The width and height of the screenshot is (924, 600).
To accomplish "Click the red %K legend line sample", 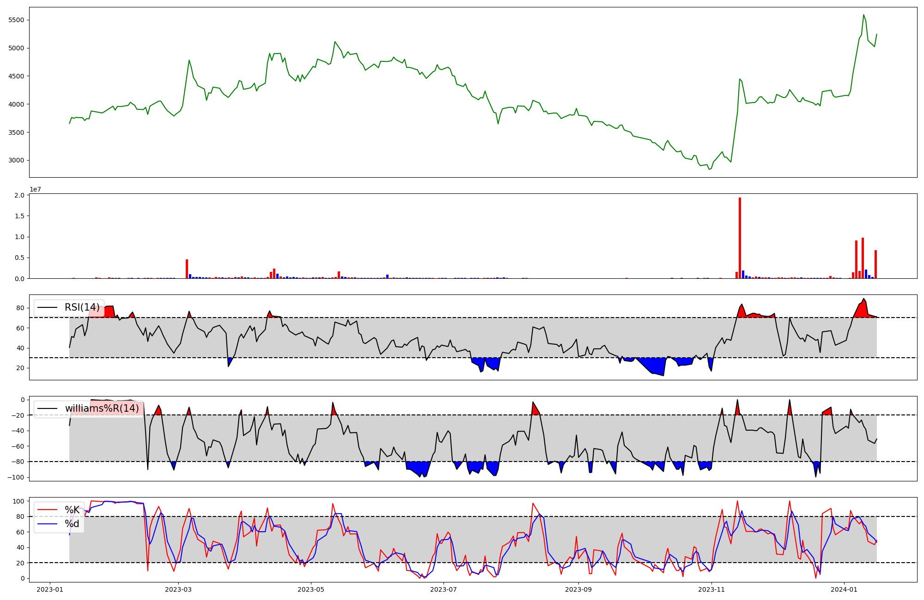I will 47,510.
